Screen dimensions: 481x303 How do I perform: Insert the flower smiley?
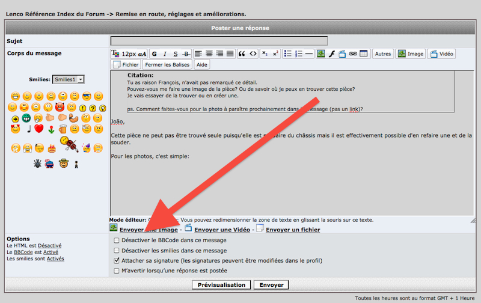[51, 129]
